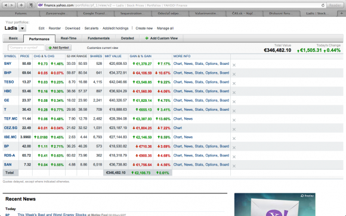Image resolution: width=346 pixels, height=216 pixels.
Task: Open Reader view button
Action: pyautogui.click(x=335, y=5)
